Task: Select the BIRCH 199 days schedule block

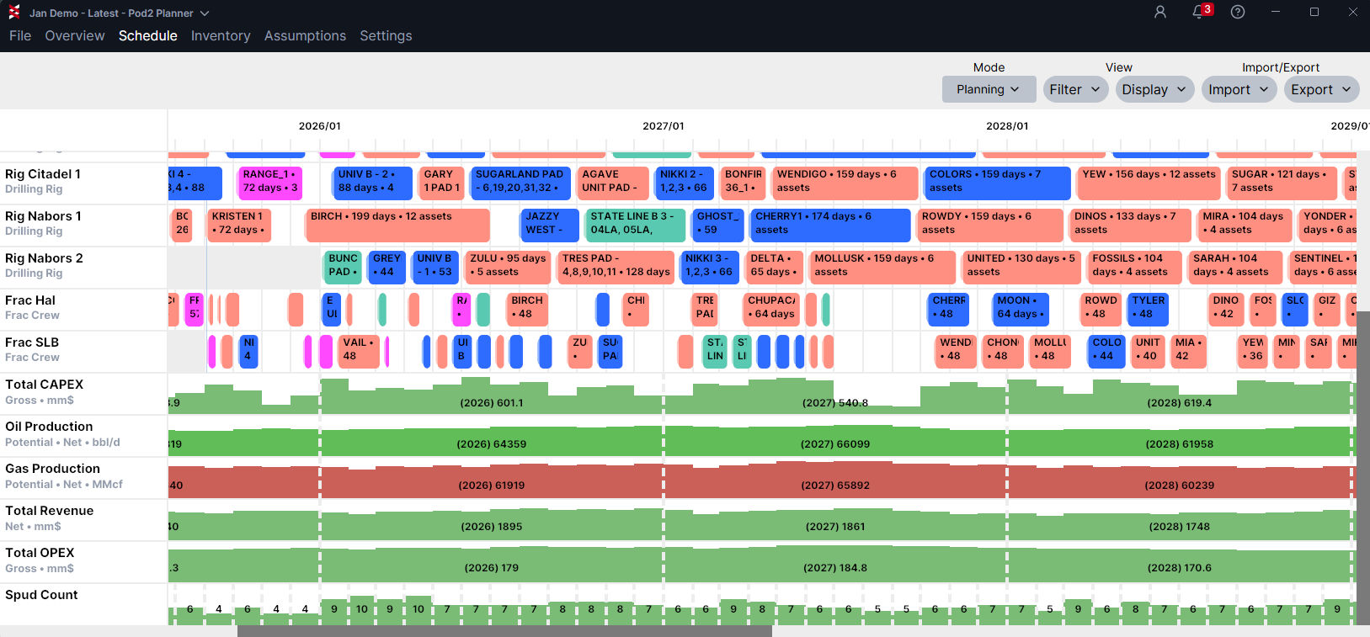Action: (x=397, y=225)
